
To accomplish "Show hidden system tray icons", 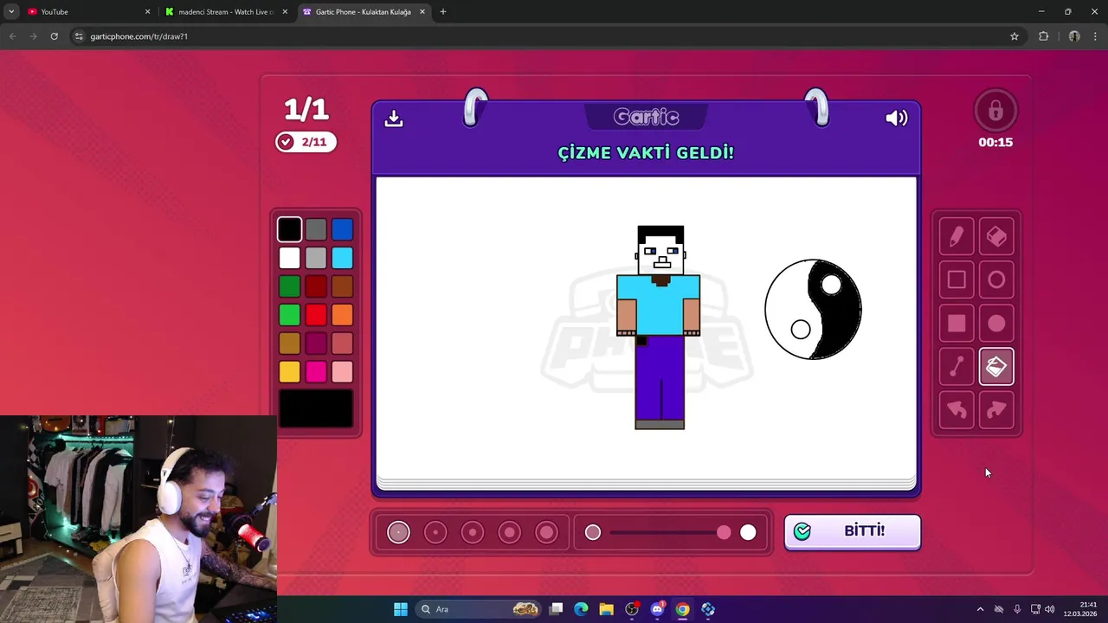I will click(x=980, y=609).
